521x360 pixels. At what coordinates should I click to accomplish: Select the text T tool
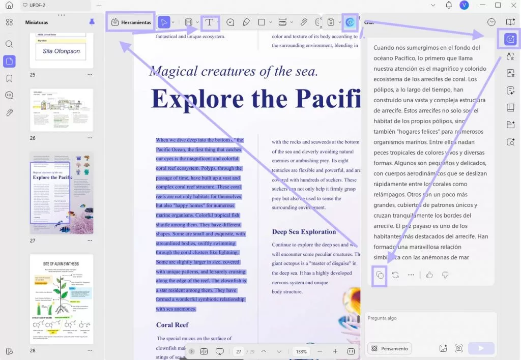click(x=209, y=22)
